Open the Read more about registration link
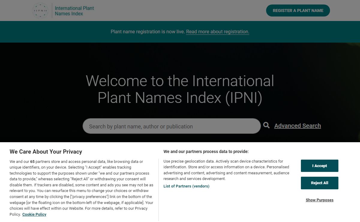This screenshot has height=222, width=360. pyautogui.click(x=217, y=31)
